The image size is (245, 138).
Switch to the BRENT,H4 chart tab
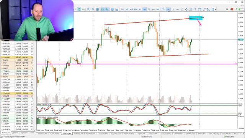202,134
